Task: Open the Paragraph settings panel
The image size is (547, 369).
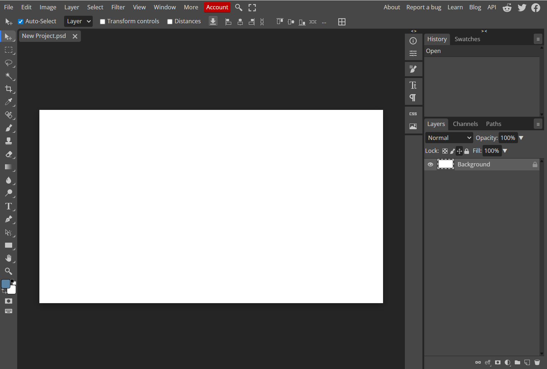Action: [413, 98]
